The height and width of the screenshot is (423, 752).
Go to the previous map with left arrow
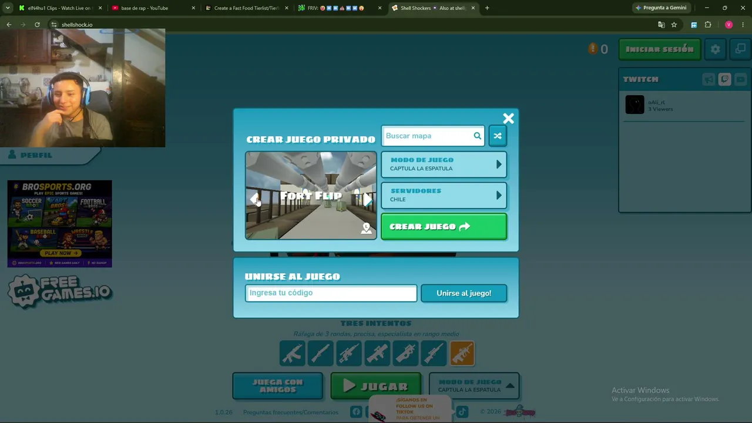click(x=255, y=199)
